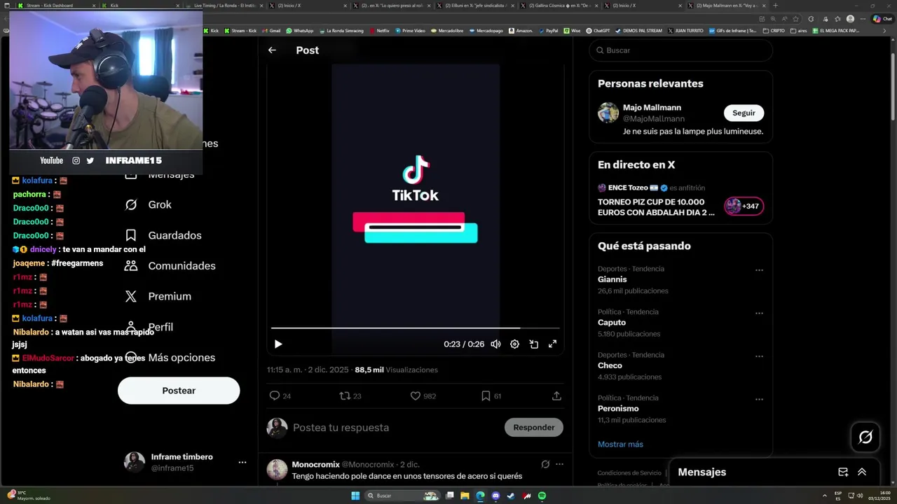This screenshot has width=897, height=504.
Task: Open Inframe timbero account menu dots
Action: 242,463
